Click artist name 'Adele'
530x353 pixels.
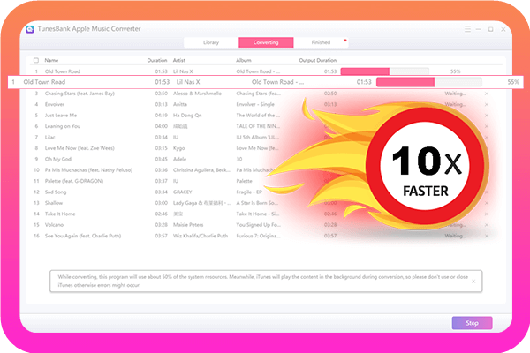180,159
